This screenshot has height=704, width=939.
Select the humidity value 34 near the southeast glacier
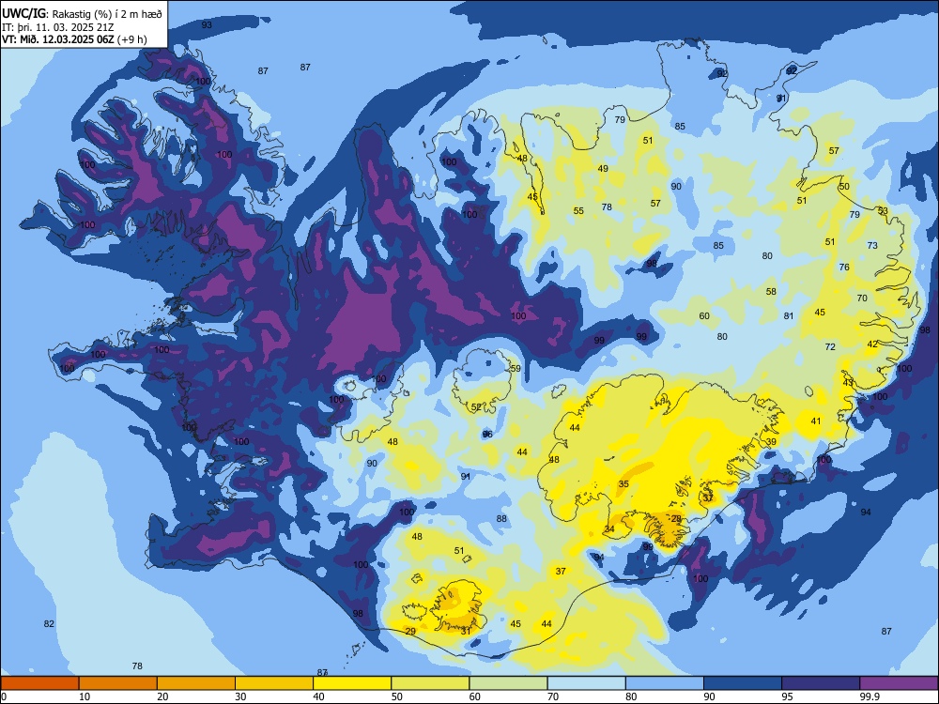tap(609, 529)
